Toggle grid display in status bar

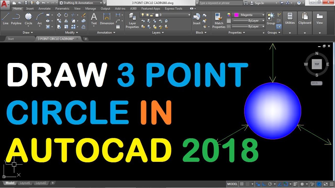242,184
